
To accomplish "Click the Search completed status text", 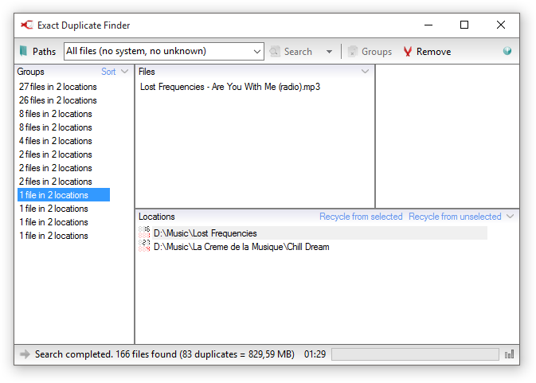I will coord(164,354).
